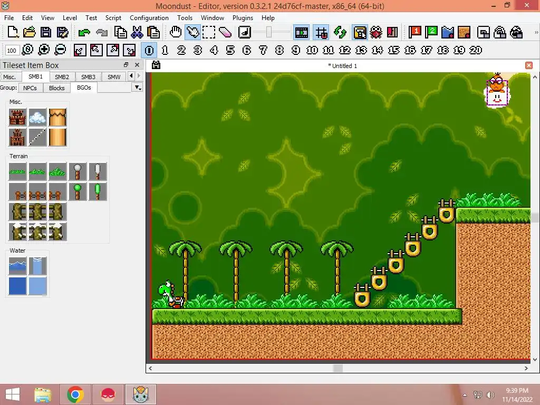Image resolution: width=540 pixels, height=405 pixels.
Task: Open the Windows Start menu
Action: pos(13,394)
